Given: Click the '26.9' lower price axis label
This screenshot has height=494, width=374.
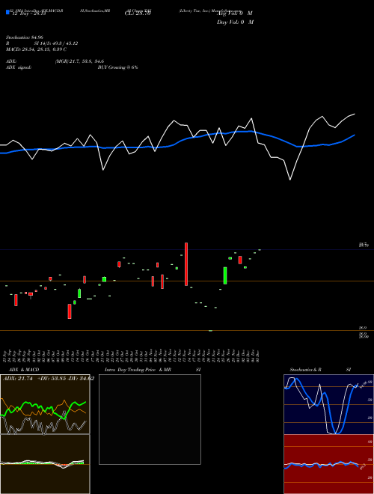Looking at the screenshot, I should click(363, 328).
